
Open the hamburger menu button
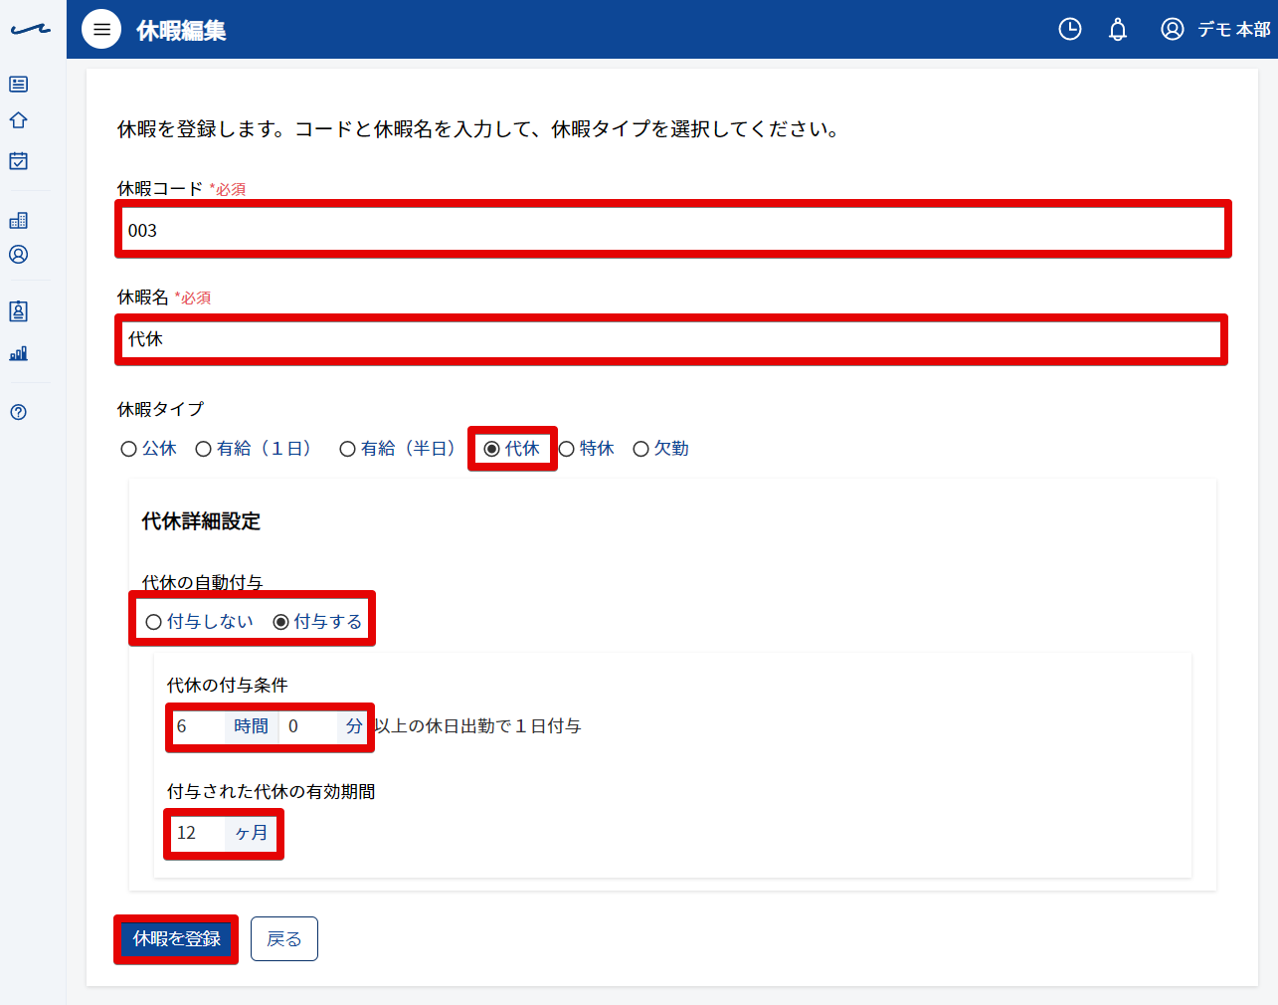(101, 30)
